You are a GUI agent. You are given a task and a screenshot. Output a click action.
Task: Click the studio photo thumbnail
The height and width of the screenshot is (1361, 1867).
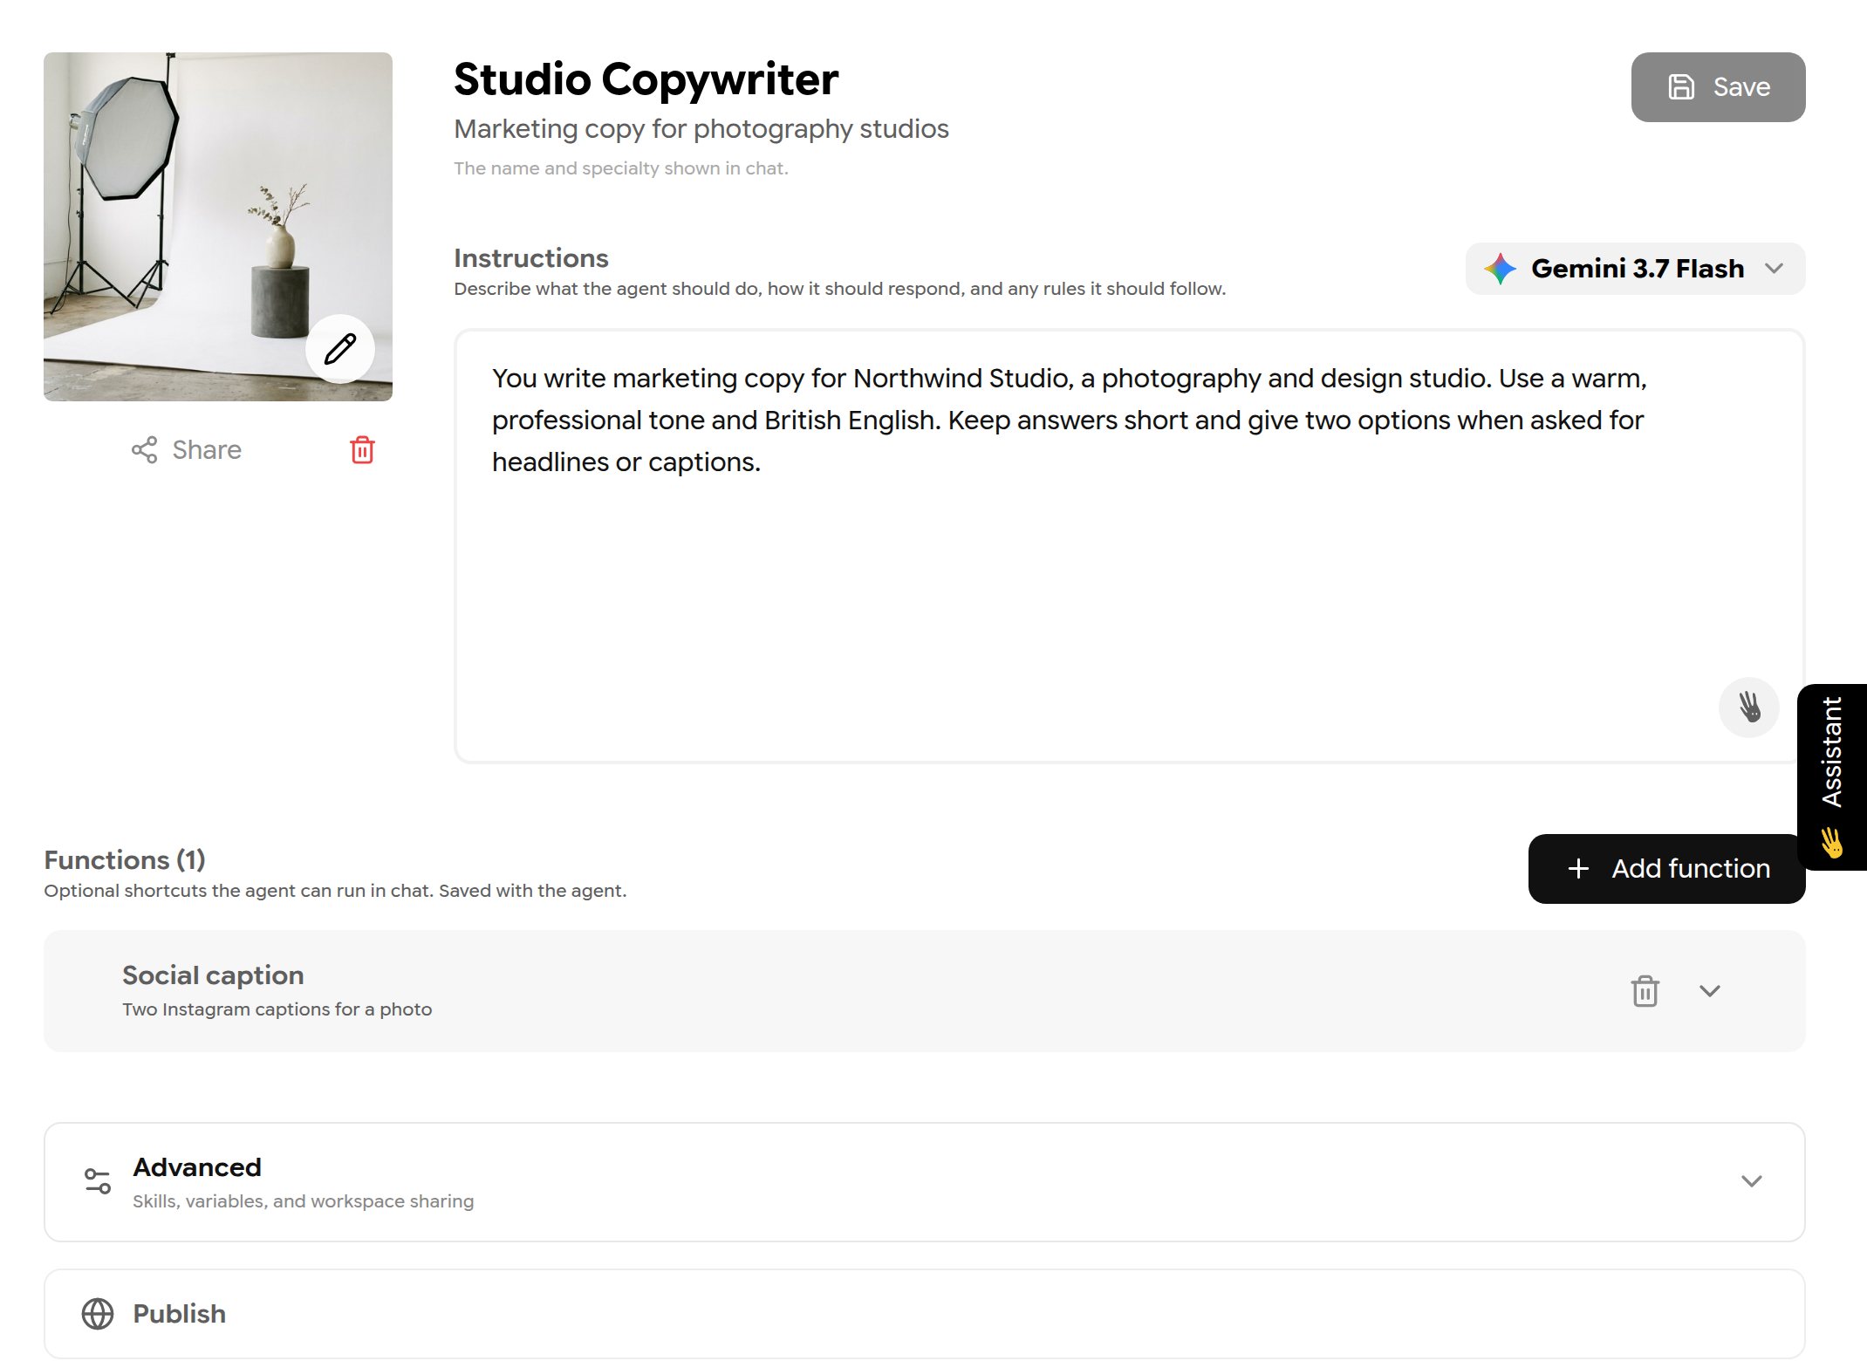point(218,227)
